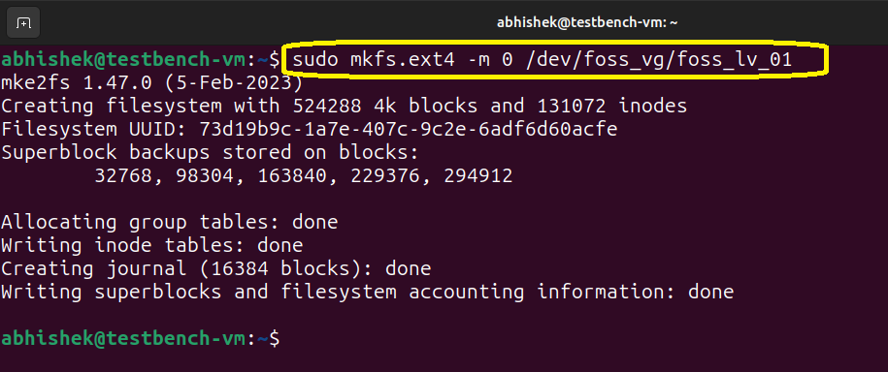This screenshot has height=372, width=888.
Task: Click the highlighted sudo mkfs.ext4 command
Action: click(543, 60)
